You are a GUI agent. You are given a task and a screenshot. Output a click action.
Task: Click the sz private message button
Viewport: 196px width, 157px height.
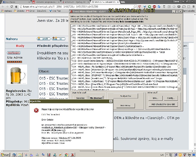(x=59, y=39)
